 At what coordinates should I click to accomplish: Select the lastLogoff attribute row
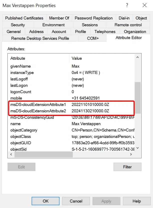(71, 79)
